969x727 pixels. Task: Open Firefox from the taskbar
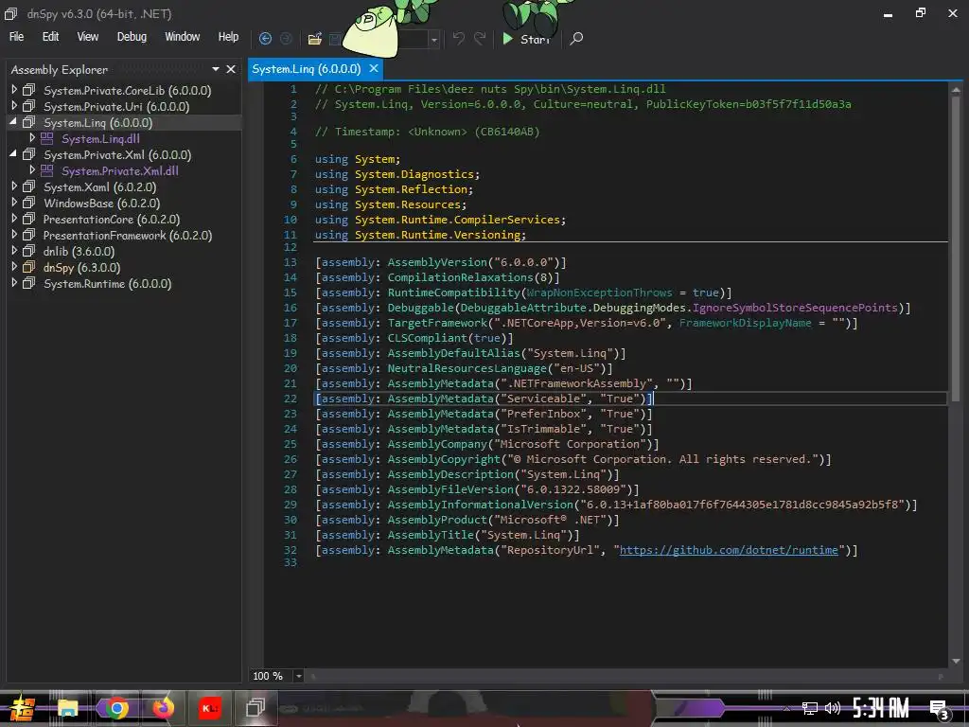(x=163, y=708)
